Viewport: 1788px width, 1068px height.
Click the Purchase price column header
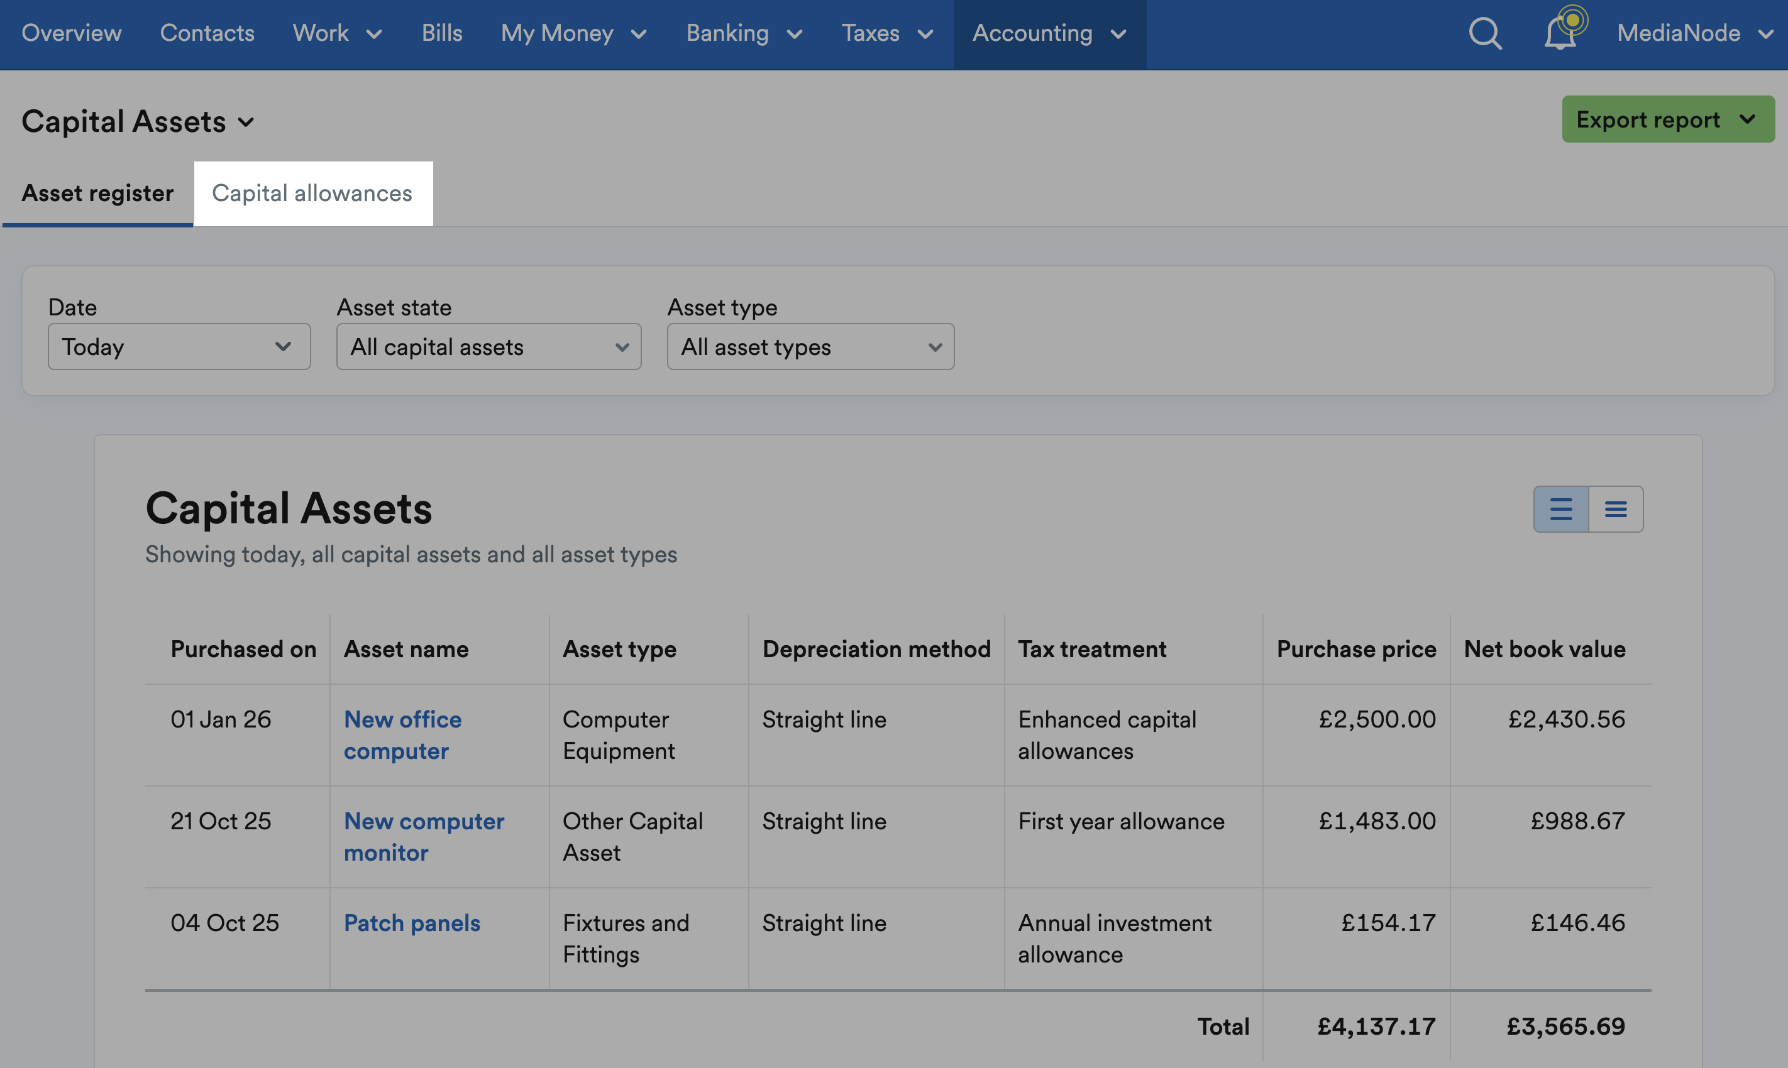pyautogui.click(x=1357, y=649)
